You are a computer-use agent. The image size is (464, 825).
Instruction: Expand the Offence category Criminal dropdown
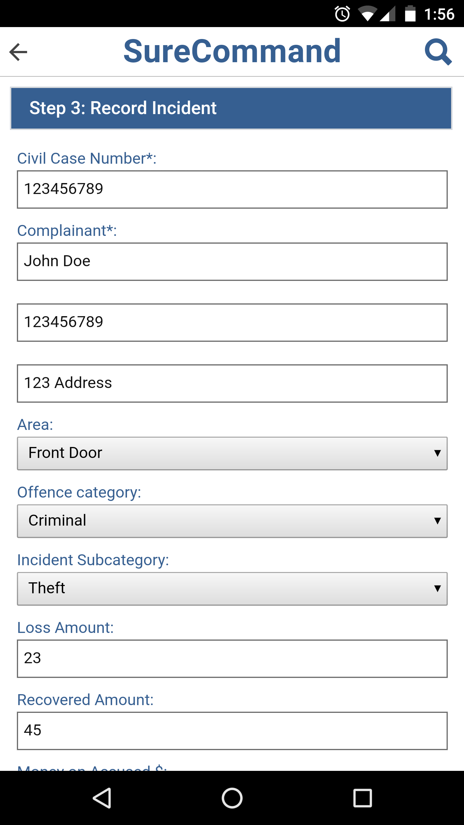[x=232, y=521]
